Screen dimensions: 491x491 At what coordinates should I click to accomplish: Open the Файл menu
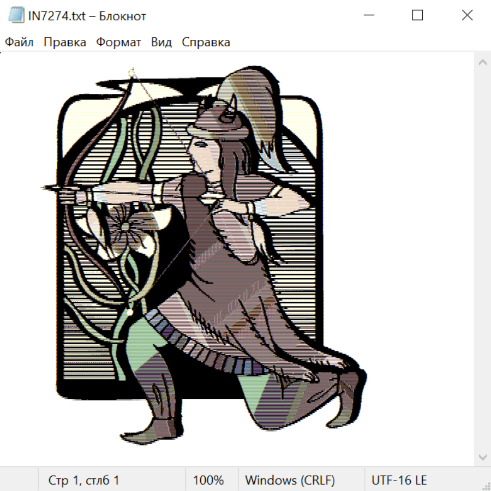click(x=19, y=43)
